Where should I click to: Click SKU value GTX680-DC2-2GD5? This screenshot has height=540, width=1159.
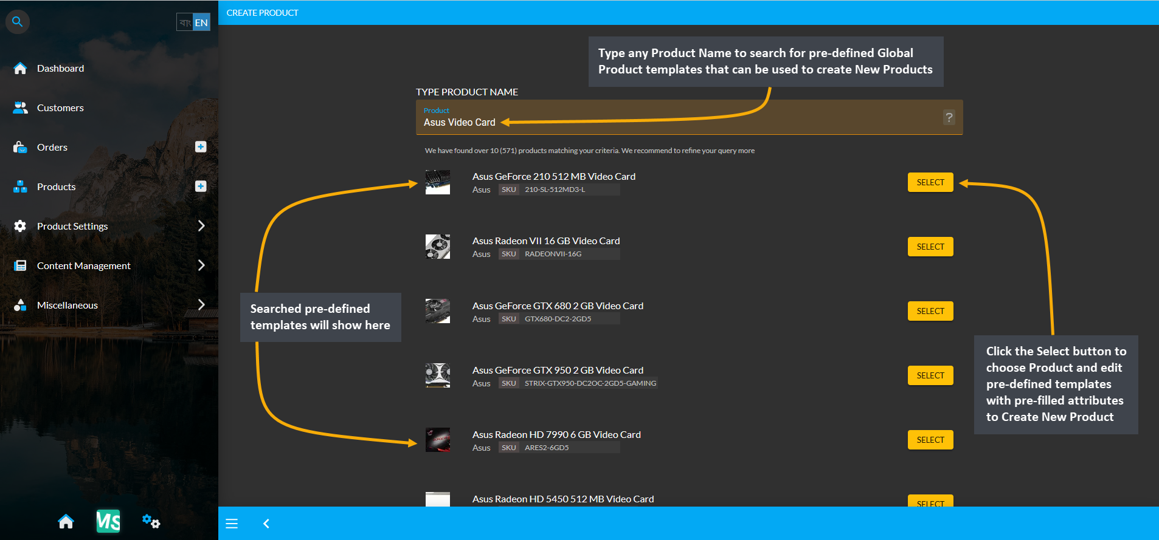[x=558, y=319]
